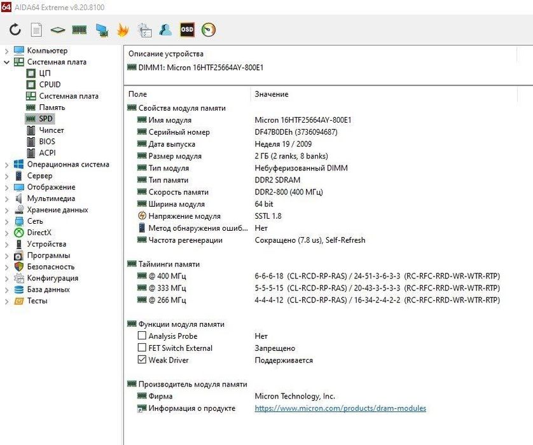Image resolution: width=533 pixels, height=445 pixels.
Task: Click the База данных database icon
Action: (x=18, y=289)
